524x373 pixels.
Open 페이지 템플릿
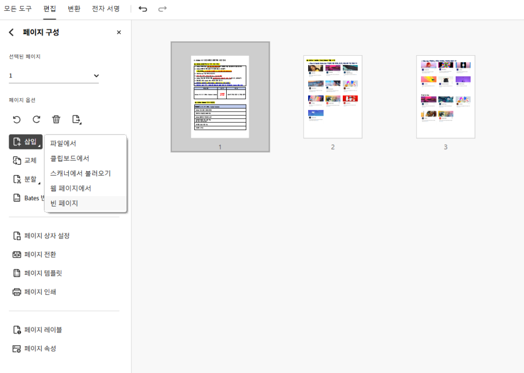37,273
